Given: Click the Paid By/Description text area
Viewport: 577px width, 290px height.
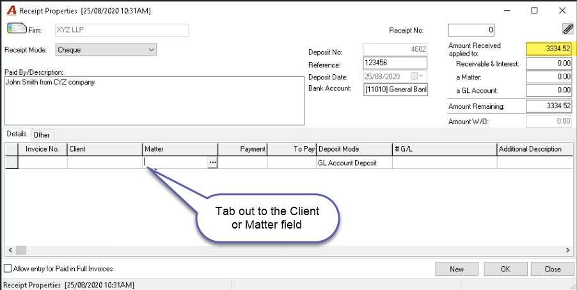Looking at the screenshot, I should coord(154,101).
